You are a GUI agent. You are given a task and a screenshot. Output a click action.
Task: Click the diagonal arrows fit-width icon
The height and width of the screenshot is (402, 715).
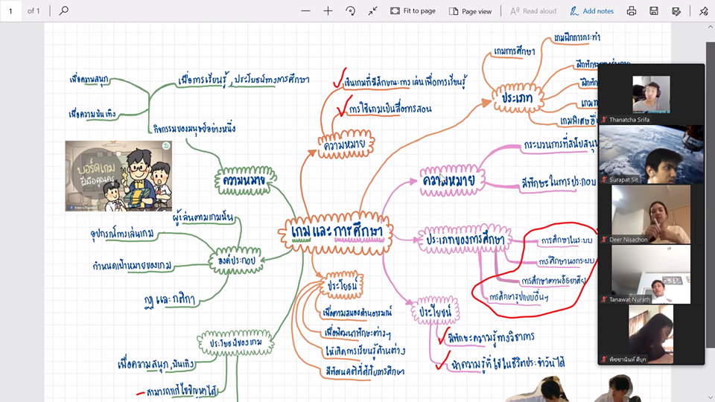point(372,11)
